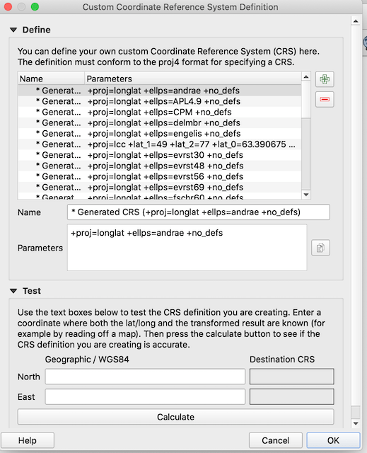367x453 pixels.
Task: Select the row with +ellps=evrst30 parameters
Action: pos(160,155)
